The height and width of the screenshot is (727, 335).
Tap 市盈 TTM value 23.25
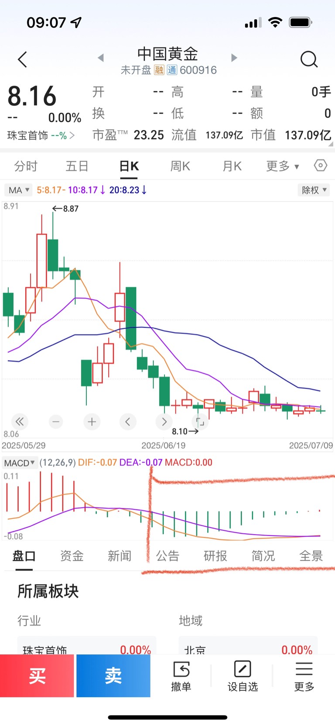149,135
